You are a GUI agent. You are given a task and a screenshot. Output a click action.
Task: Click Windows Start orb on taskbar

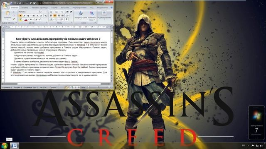pos(5,146)
